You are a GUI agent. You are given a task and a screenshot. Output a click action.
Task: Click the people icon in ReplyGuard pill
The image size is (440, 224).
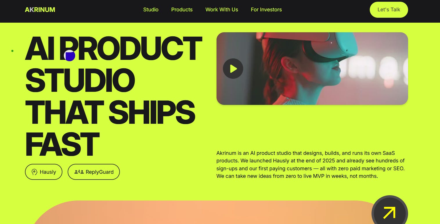tap(79, 172)
